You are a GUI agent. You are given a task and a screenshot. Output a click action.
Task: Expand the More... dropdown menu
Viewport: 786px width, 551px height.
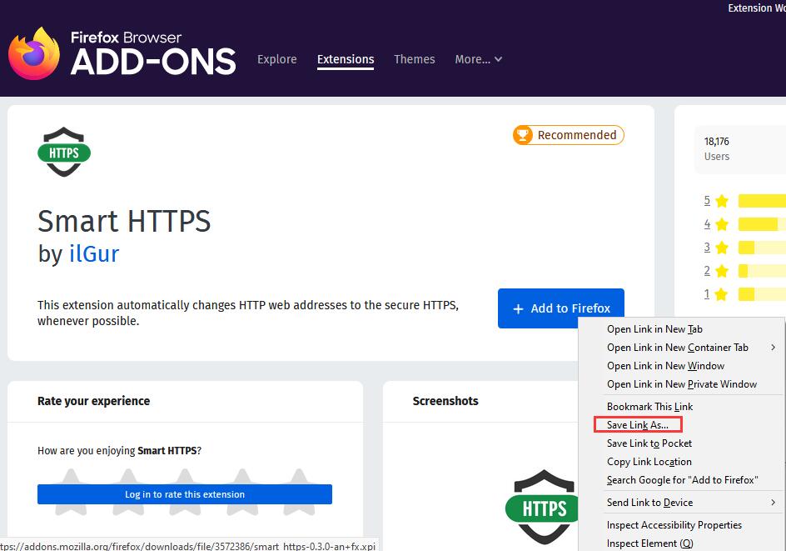478,59
